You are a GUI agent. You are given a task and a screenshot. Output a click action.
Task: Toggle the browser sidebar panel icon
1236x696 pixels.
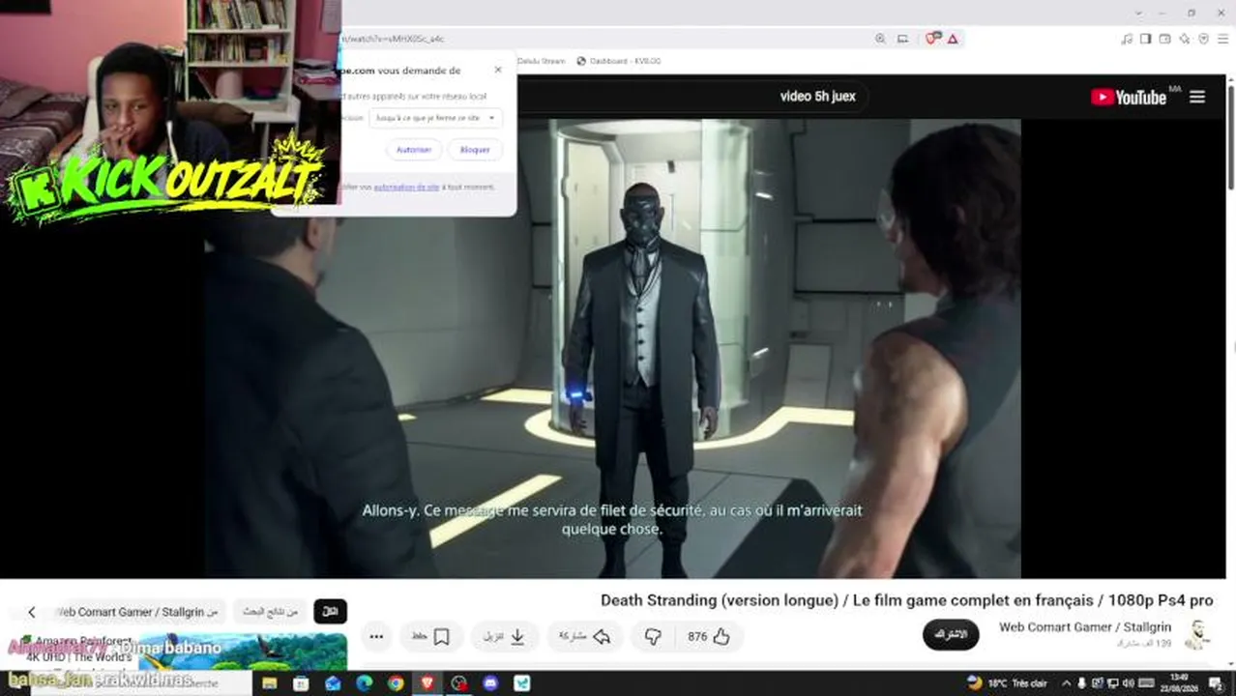point(1146,39)
